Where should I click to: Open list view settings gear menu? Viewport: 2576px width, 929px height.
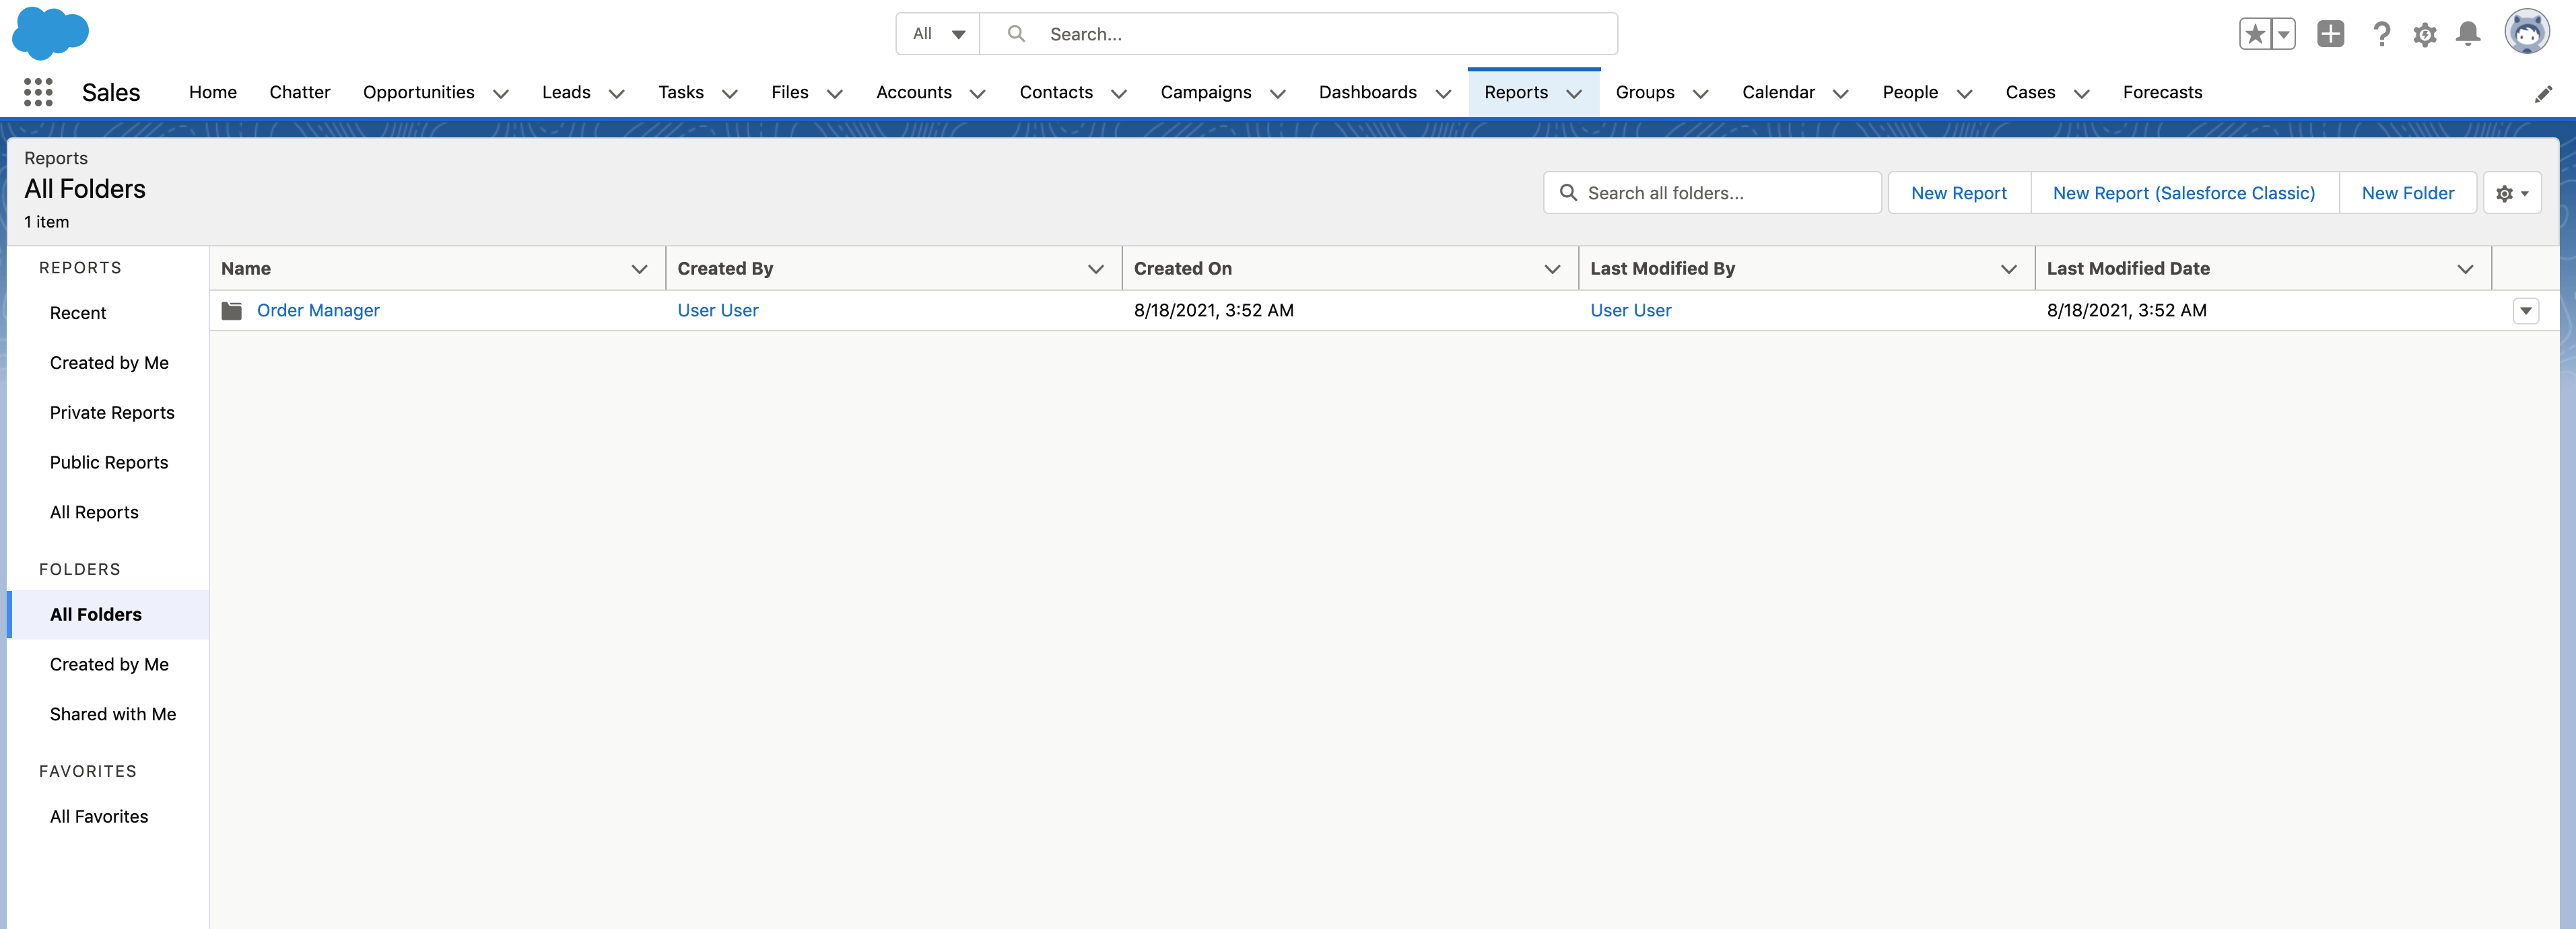(x=2512, y=193)
